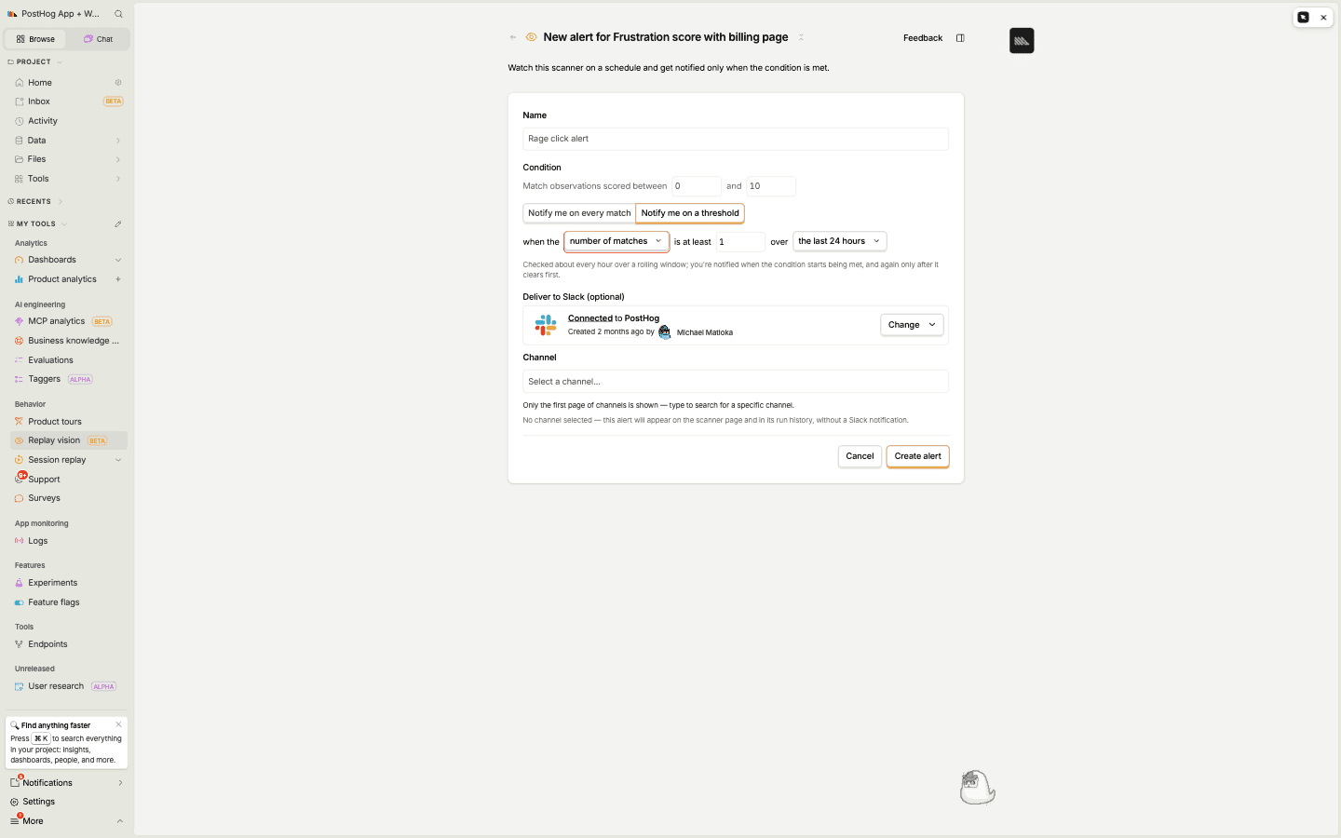Click the Surveys icon
Viewport: 1341px width, 838px height.
point(19,498)
